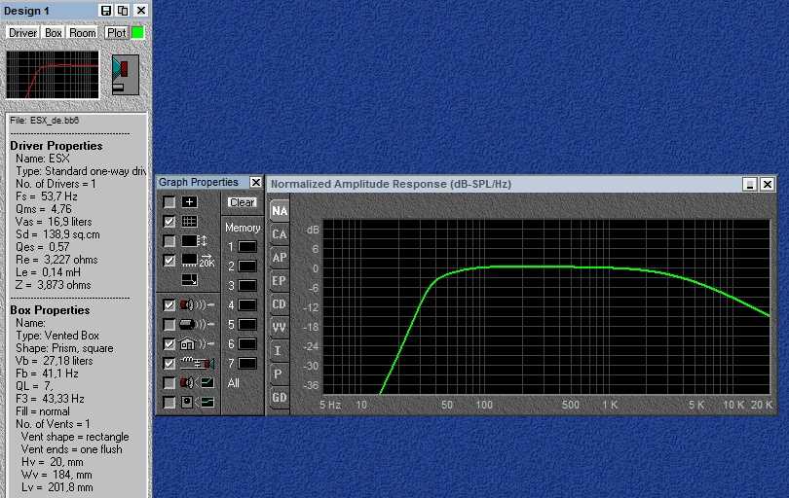Viewport: 789px width, 498px height.
Task: Switch to the CA graph tab
Action: 280,234
